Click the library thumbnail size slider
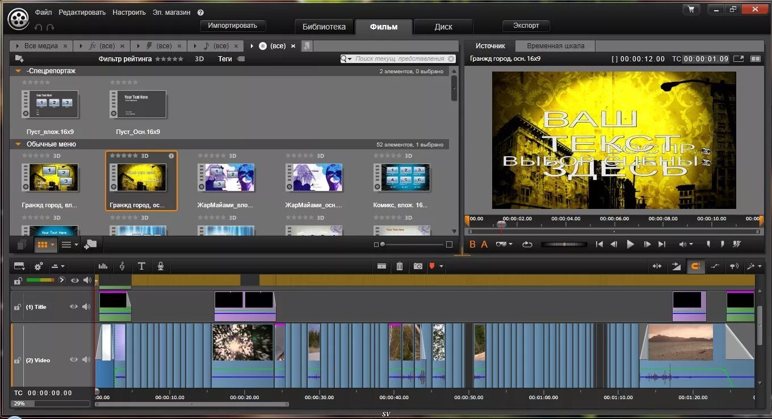Viewport: 772px width, 419px height. point(413,245)
